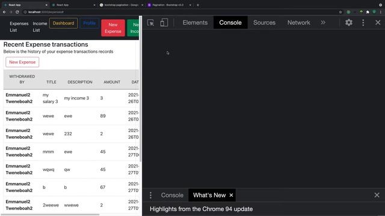This screenshot has width=385, height=216.
Task: Close the first React App tab
Action: click(x=46, y=5)
